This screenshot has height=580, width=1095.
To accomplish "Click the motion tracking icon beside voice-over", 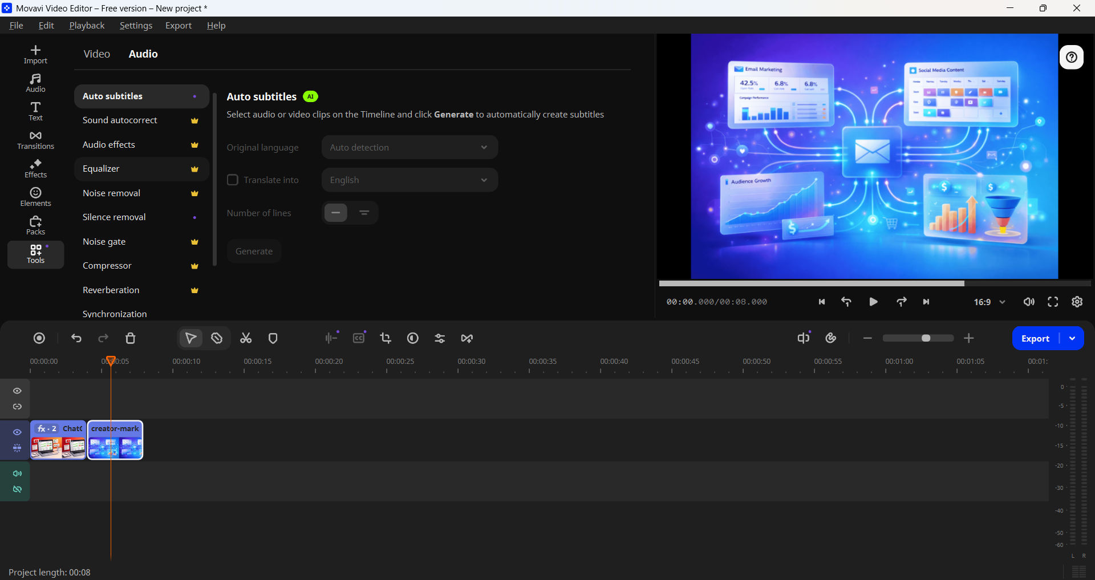I will (x=831, y=338).
